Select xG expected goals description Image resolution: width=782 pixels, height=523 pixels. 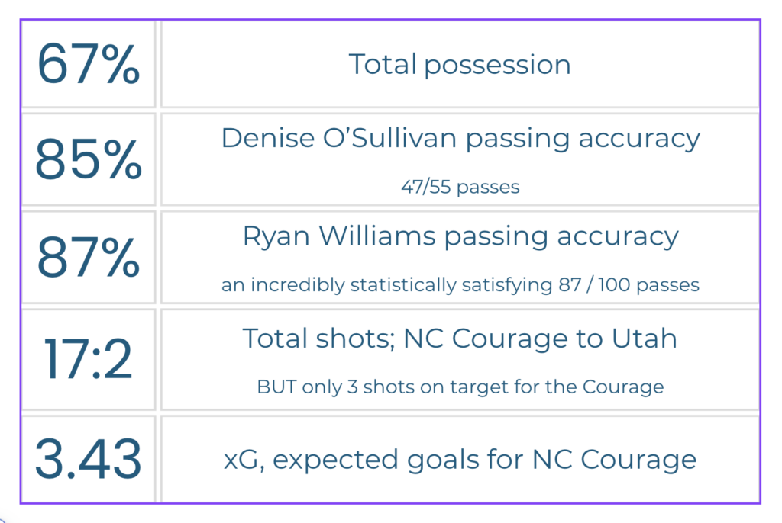(460, 459)
